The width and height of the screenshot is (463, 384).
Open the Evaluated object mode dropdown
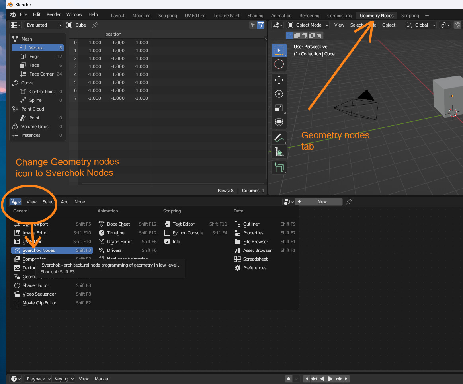(x=43, y=25)
